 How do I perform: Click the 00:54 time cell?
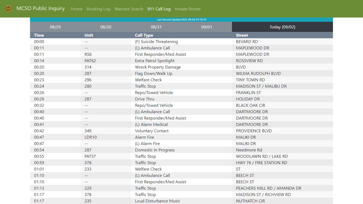coord(55,150)
